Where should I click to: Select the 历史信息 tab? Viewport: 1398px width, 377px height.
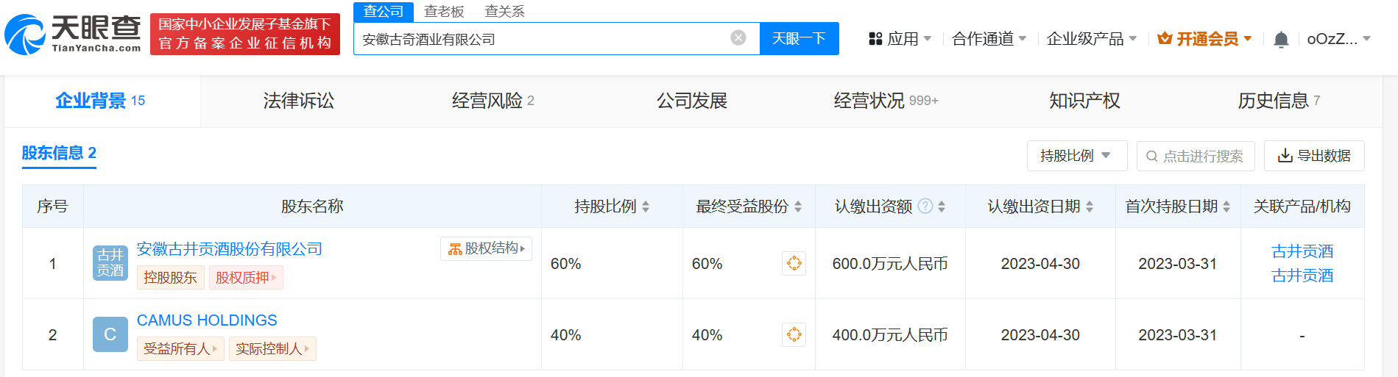(x=1279, y=101)
